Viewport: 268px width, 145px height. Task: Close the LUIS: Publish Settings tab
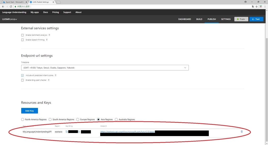coord(53,2)
